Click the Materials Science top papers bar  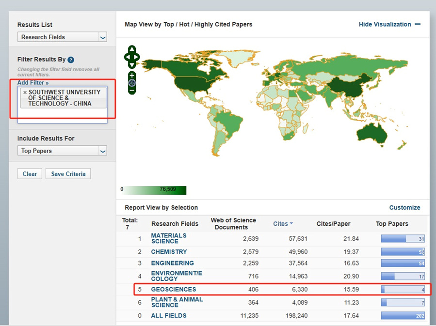(403, 239)
